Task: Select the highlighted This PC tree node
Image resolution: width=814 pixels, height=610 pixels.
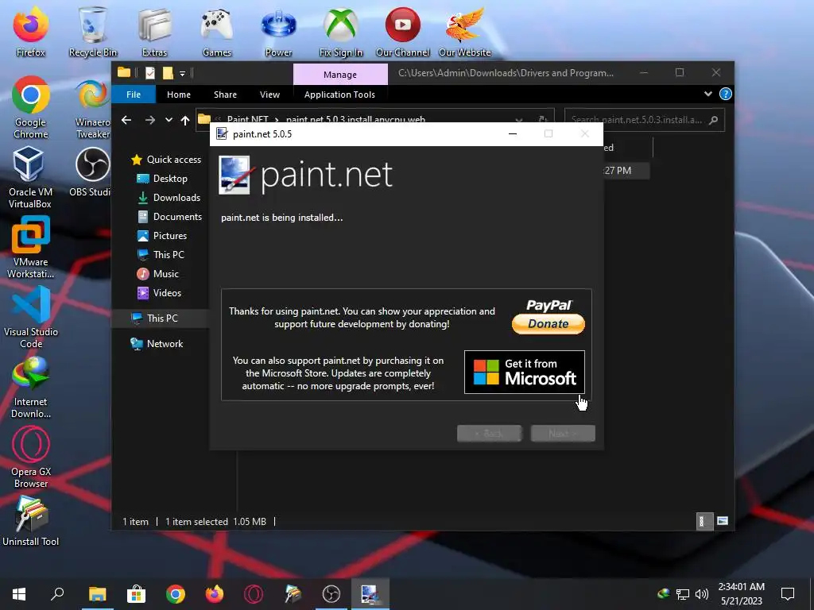Action: tap(161, 319)
